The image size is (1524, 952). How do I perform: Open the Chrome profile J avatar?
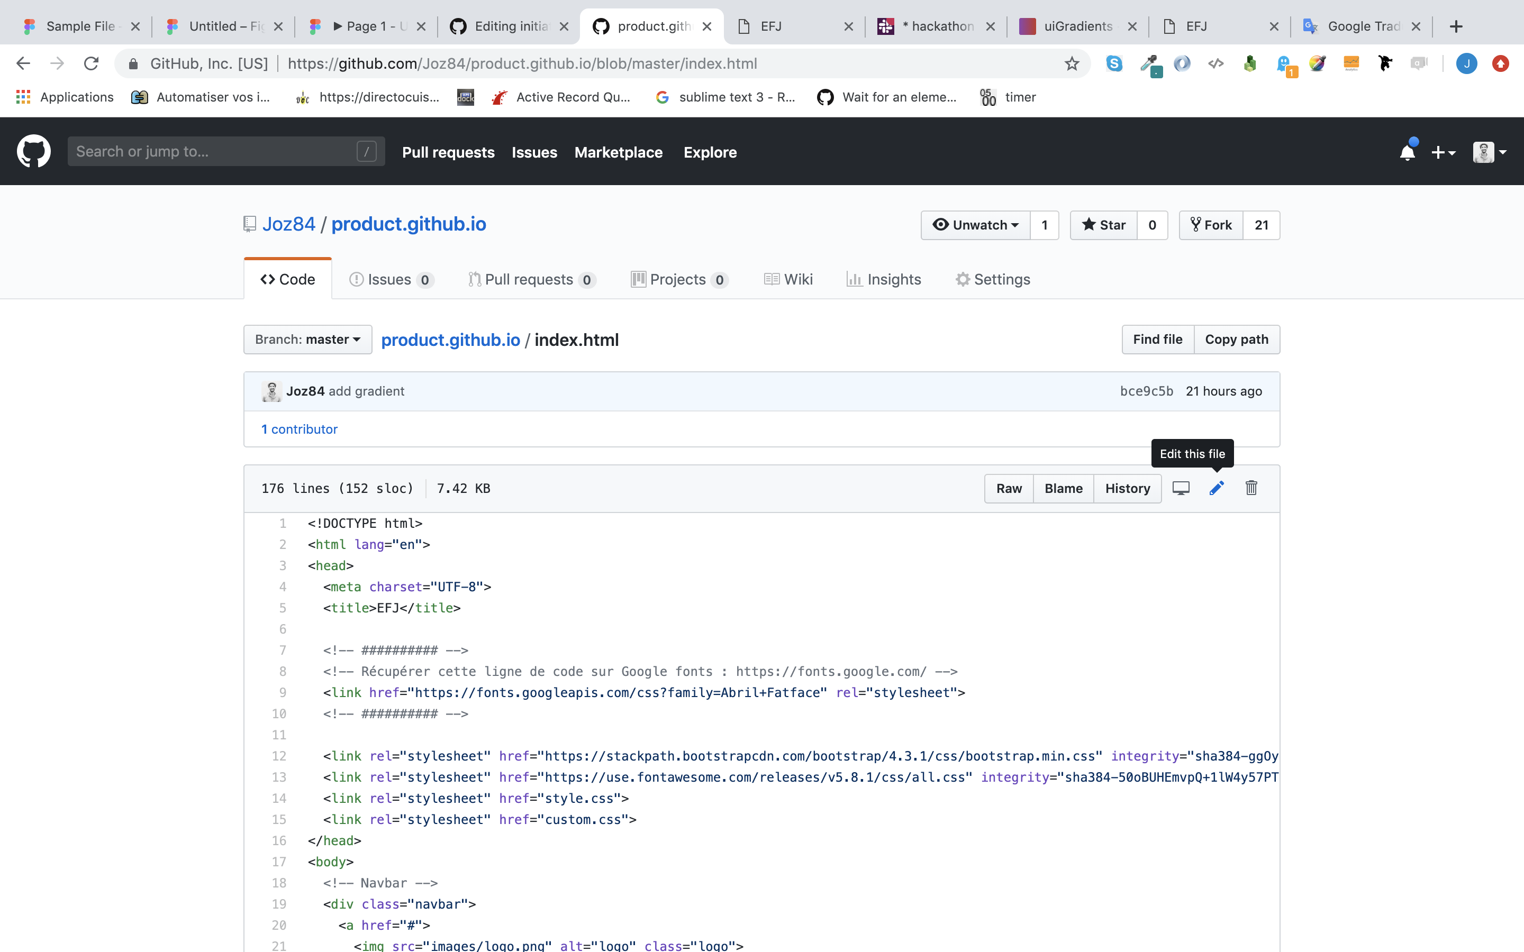(x=1467, y=63)
